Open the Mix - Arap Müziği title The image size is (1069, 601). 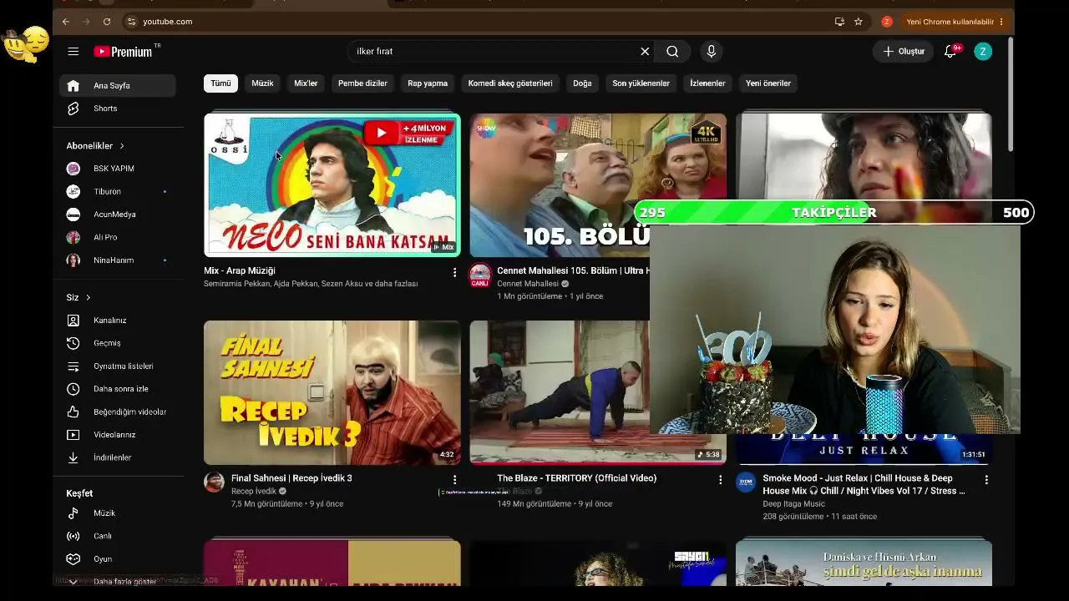coord(240,271)
